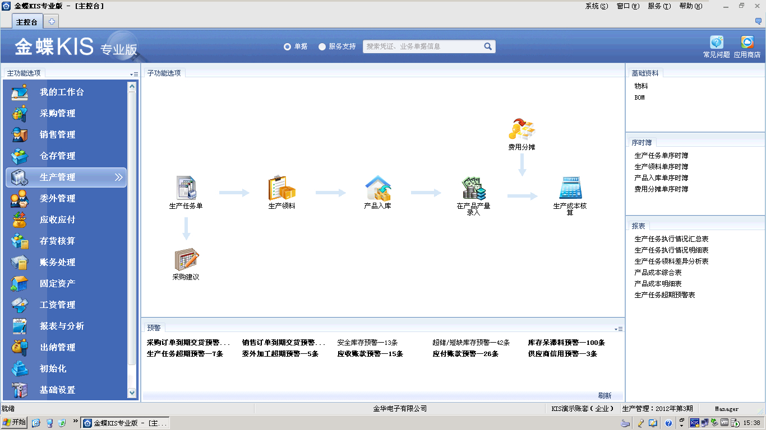Screen dimensions: 766x430
Task: Open 主功能选项 panel options dropdown
Action: tap(134, 74)
